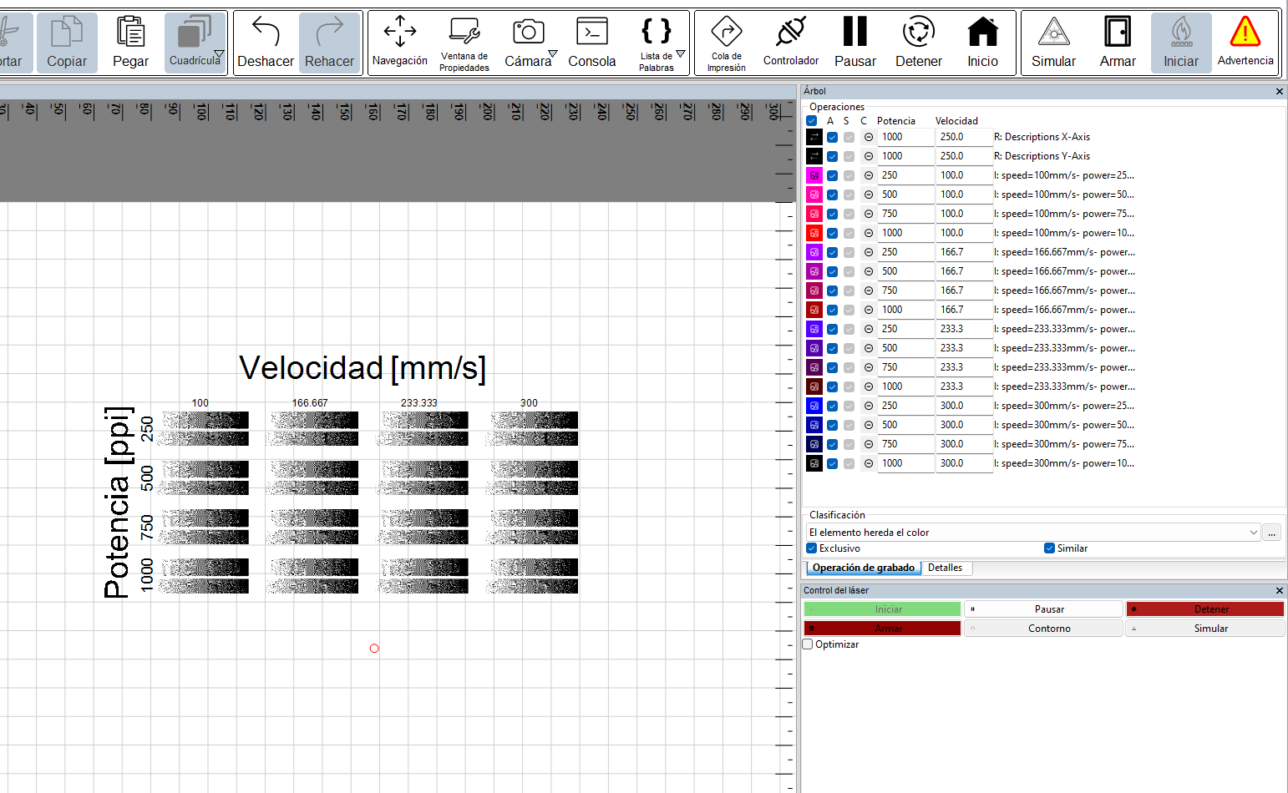
Task: Click the red Detener button in laser control
Action: point(1204,609)
